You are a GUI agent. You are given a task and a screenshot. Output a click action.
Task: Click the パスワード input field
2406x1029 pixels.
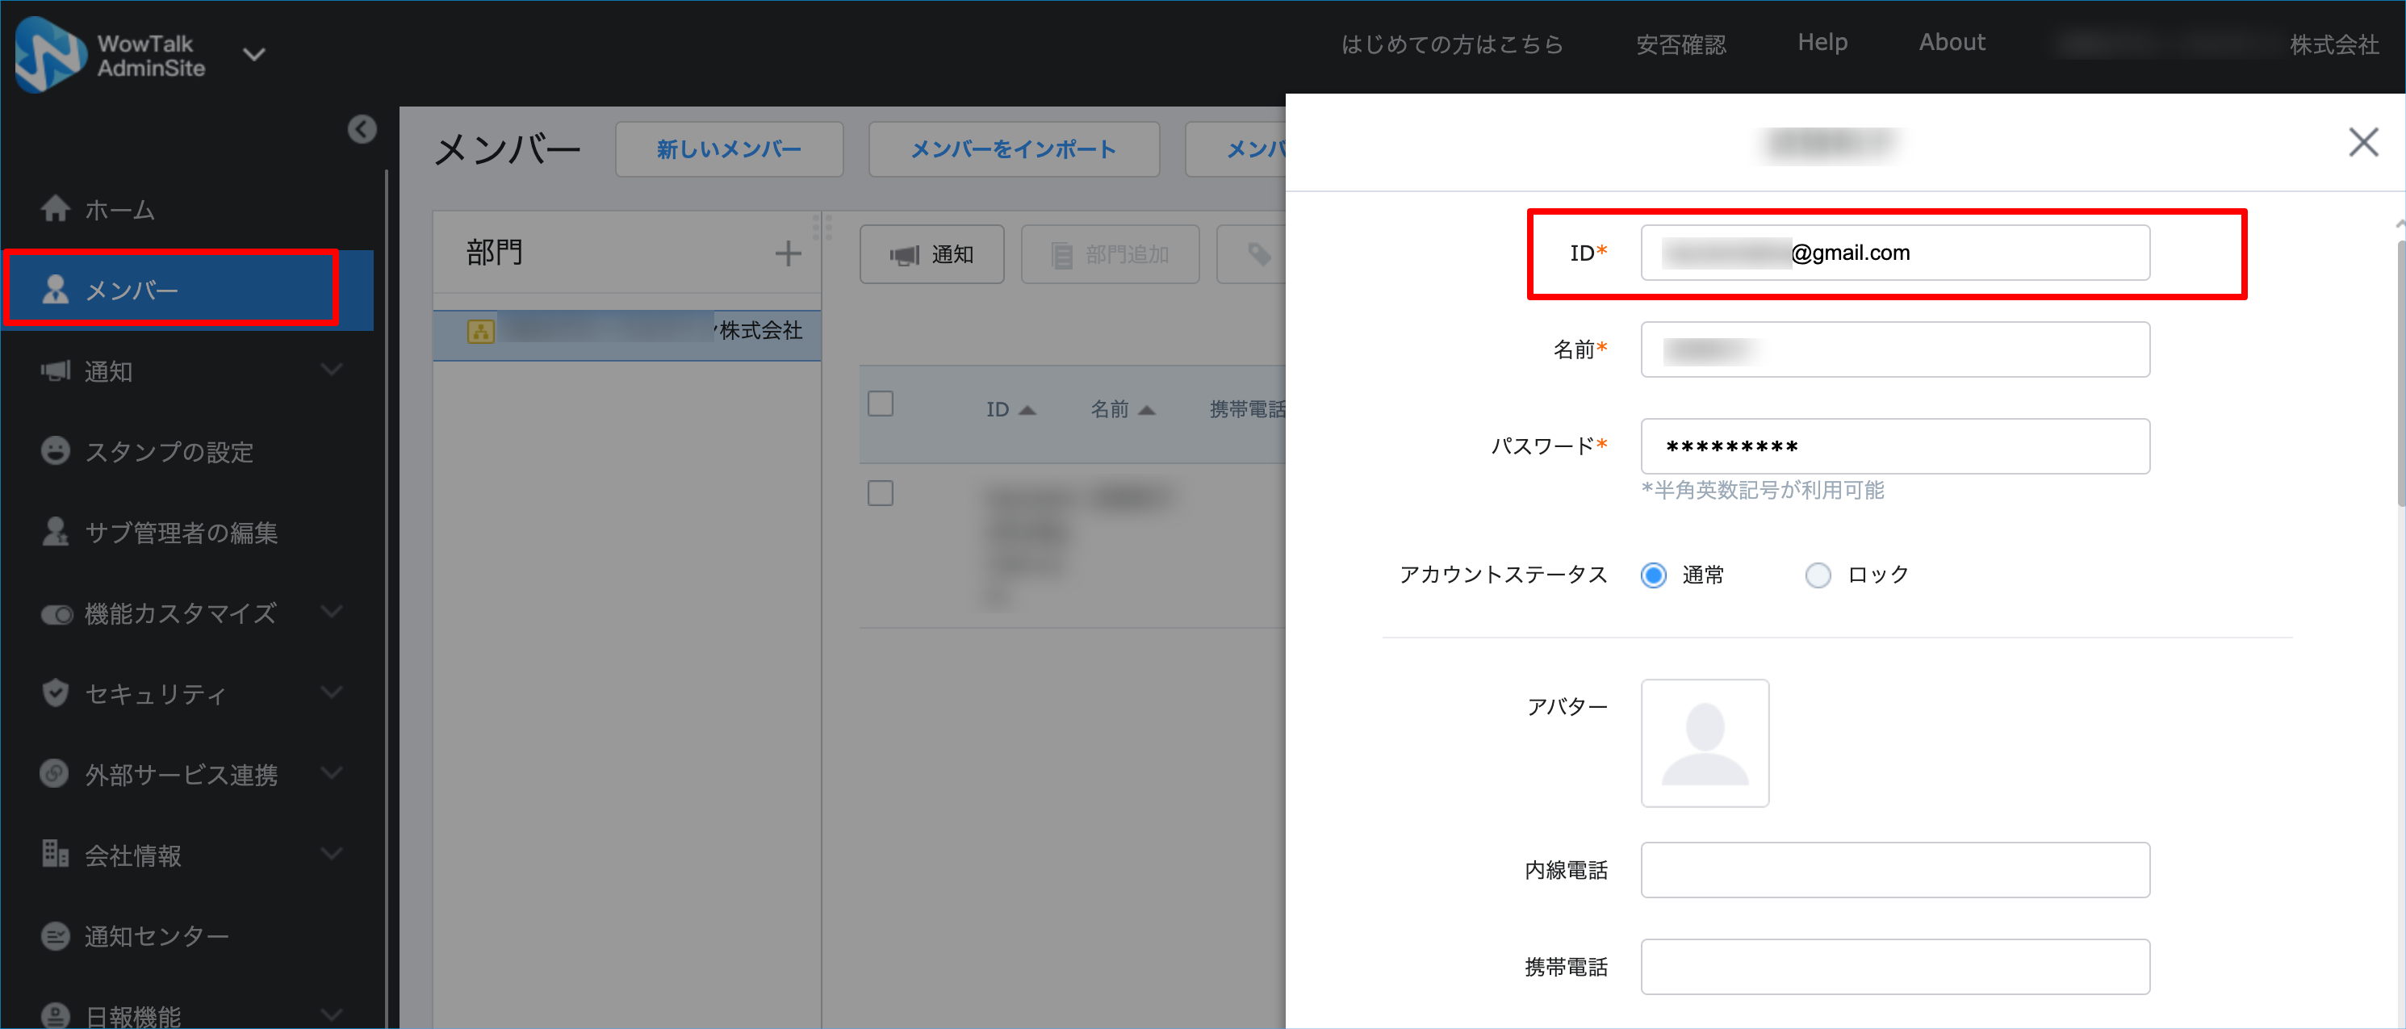(x=1895, y=446)
